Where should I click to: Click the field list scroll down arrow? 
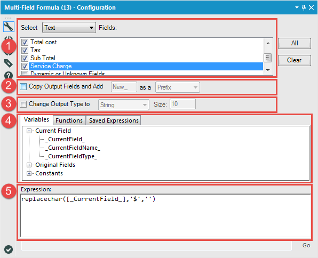(x=268, y=70)
